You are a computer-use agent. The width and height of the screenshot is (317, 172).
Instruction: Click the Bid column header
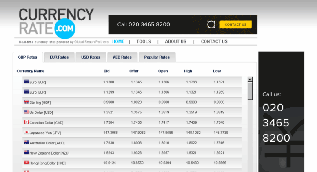click(x=106, y=71)
